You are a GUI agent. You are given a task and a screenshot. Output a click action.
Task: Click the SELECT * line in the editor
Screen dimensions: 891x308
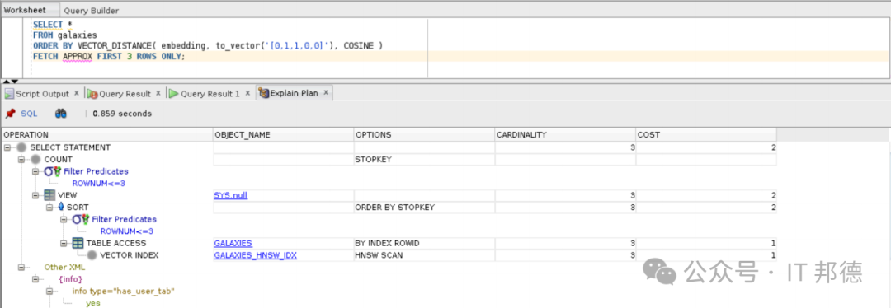click(x=52, y=25)
